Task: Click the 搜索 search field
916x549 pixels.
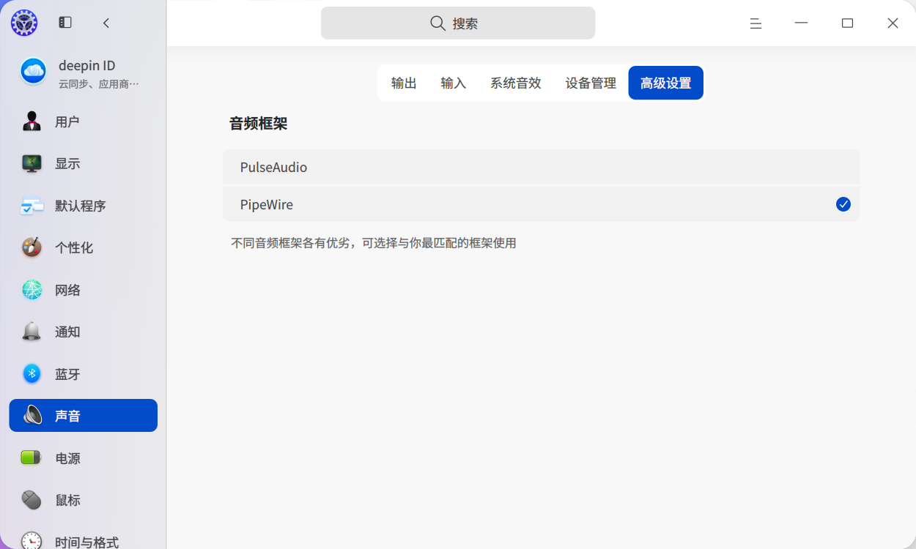Action: click(x=458, y=23)
